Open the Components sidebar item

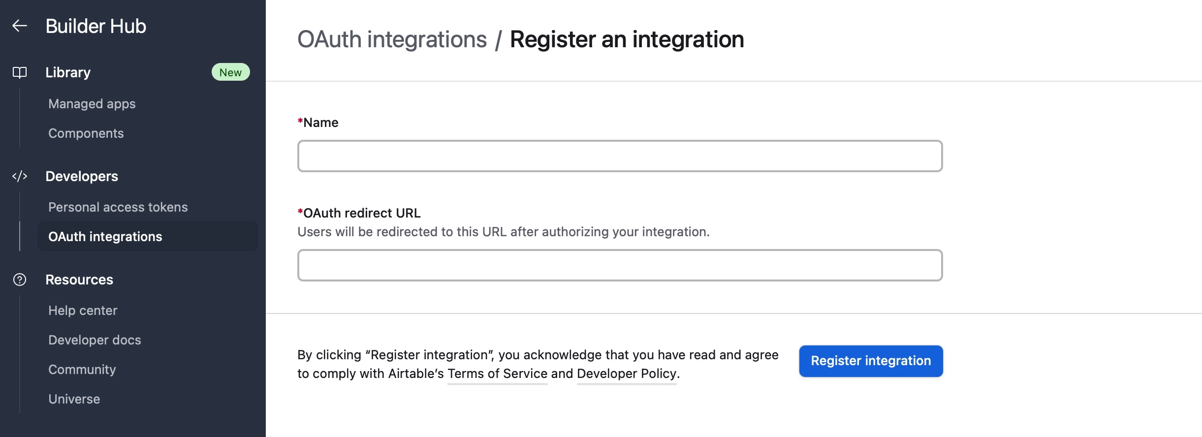click(x=86, y=133)
